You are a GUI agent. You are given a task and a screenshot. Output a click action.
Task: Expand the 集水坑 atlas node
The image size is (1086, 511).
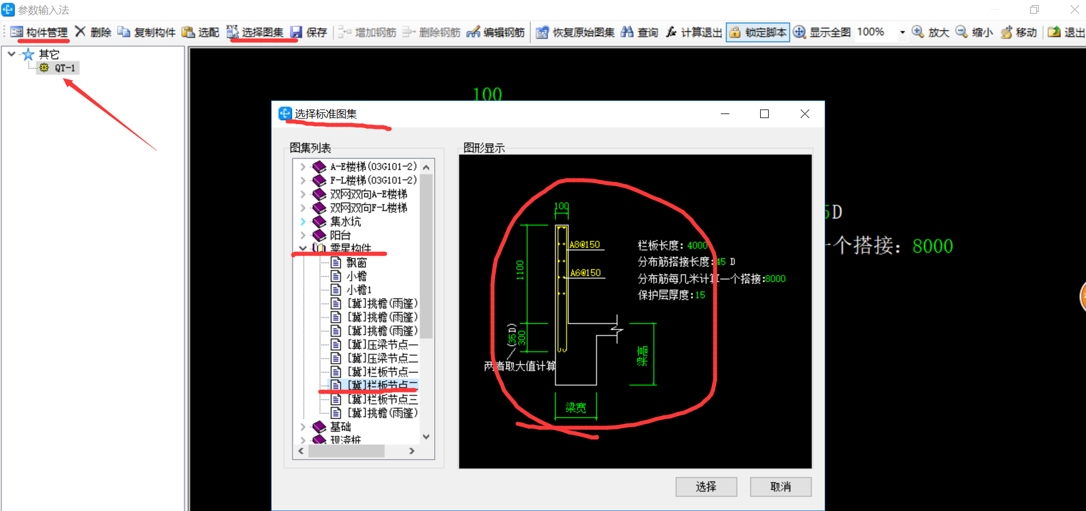303,221
